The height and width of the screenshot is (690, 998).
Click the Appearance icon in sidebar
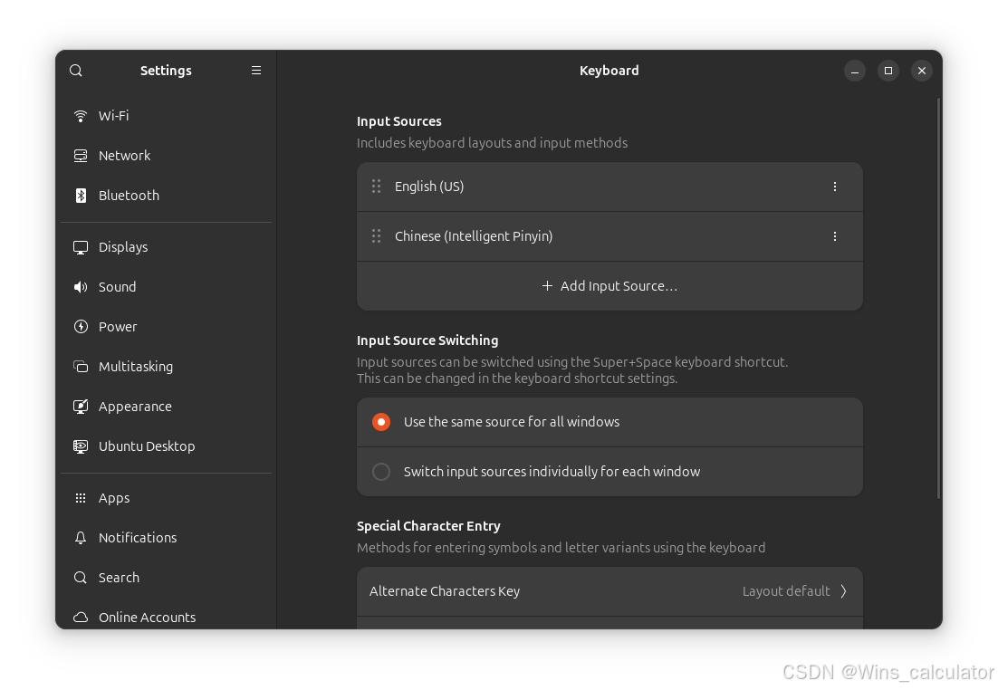coord(81,406)
